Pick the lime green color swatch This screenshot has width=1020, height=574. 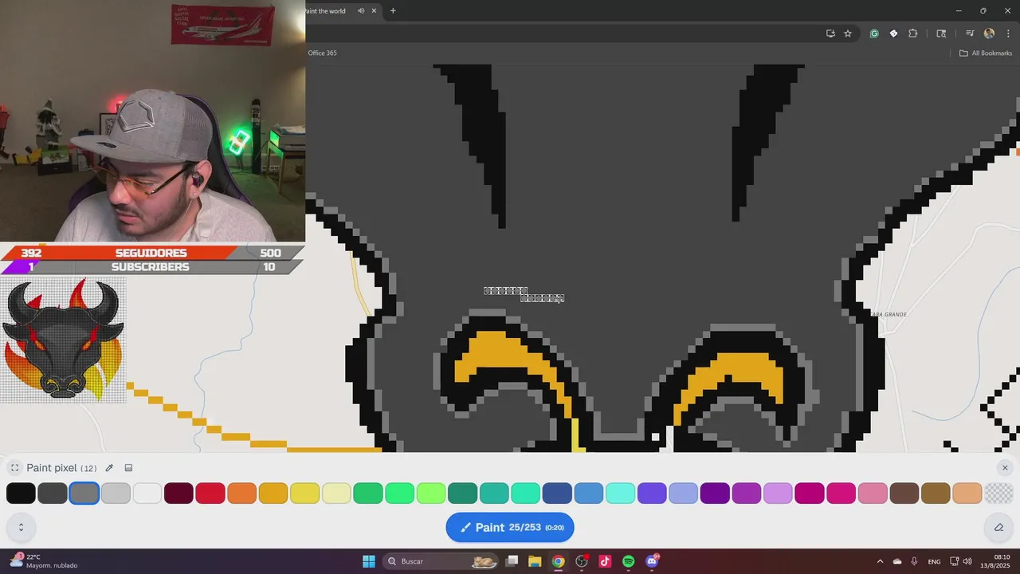pos(431,493)
